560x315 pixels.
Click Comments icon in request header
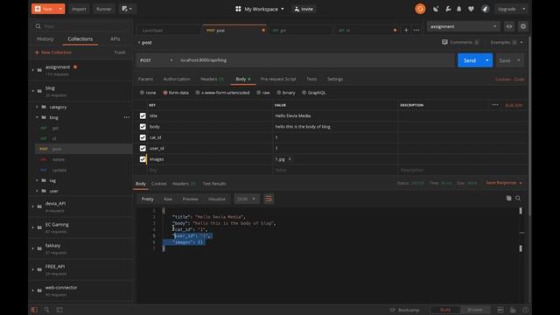(444, 42)
